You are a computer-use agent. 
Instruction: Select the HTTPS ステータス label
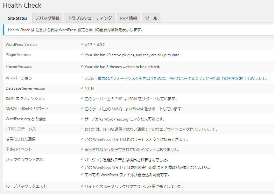click(21, 129)
